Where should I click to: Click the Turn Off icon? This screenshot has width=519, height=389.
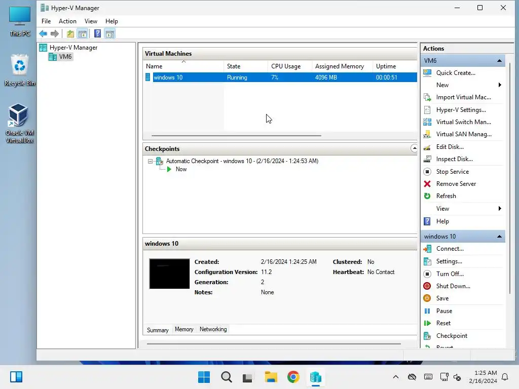(x=427, y=274)
